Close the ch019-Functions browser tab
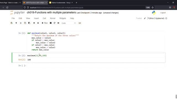 click(46, 2)
